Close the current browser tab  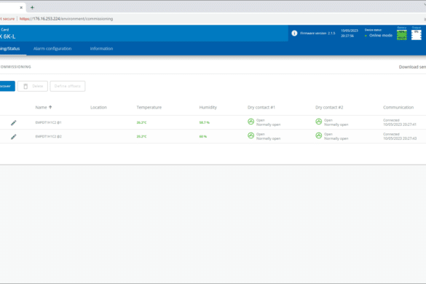click(21, 7)
